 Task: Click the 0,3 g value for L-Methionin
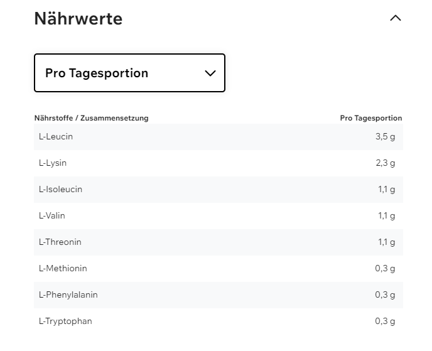(385, 268)
